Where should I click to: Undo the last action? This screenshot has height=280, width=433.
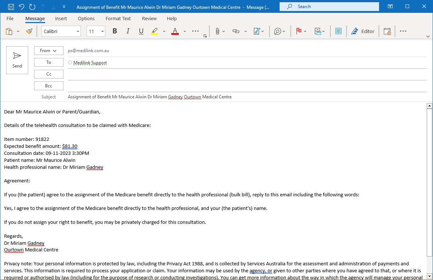click(x=22, y=7)
